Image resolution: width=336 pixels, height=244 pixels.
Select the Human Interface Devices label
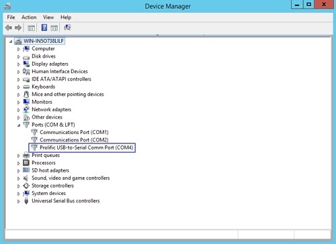coord(60,72)
